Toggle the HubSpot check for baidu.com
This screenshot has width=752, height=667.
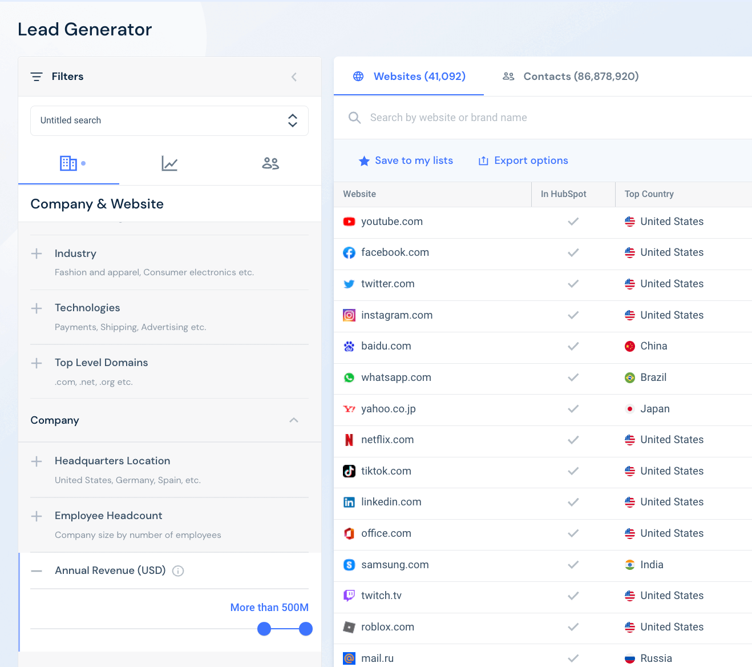pyautogui.click(x=573, y=346)
